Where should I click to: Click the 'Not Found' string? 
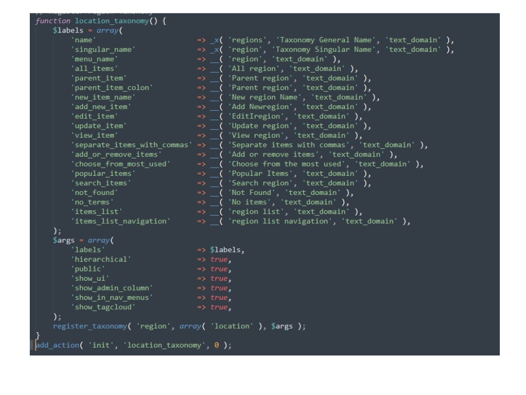point(252,192)
